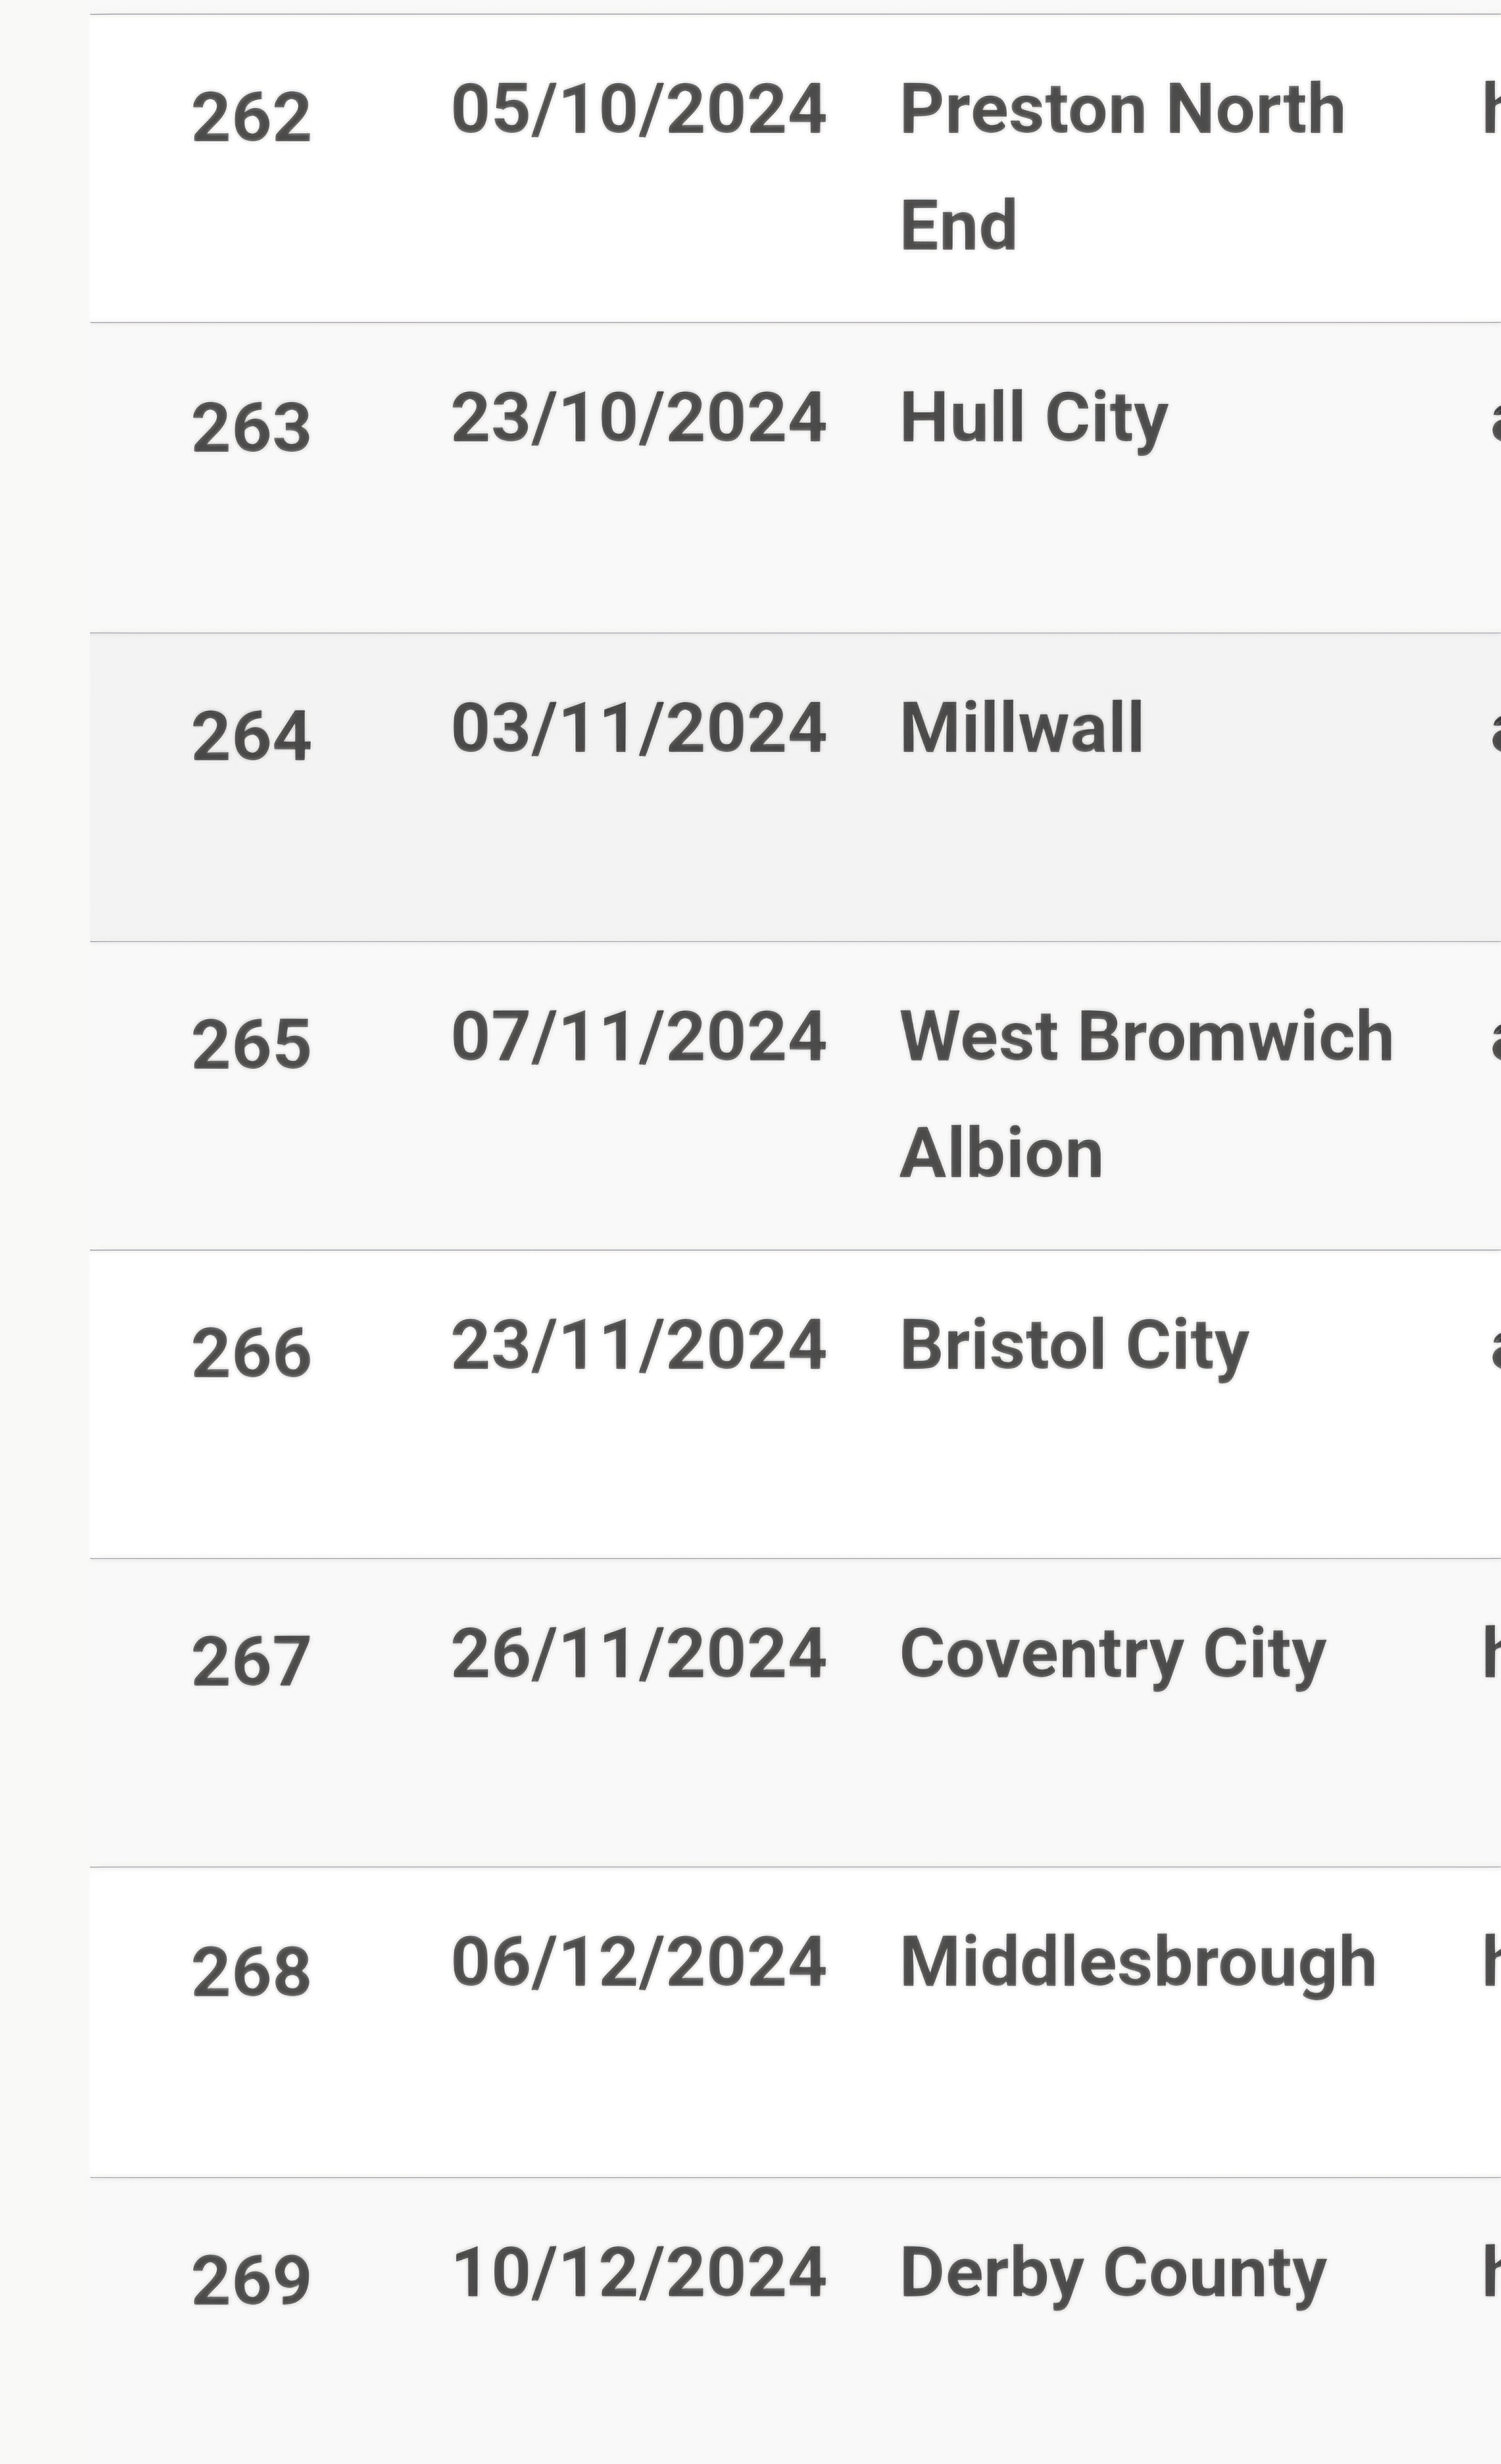This screenshot has height=2464, width=1501.
Task: Select the date 10/12/2024
Action: [x=639, y=2272]
